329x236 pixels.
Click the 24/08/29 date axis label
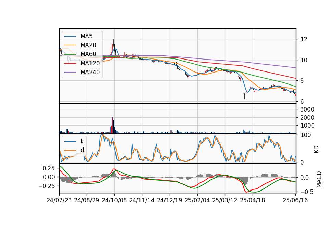coord(87,200)
